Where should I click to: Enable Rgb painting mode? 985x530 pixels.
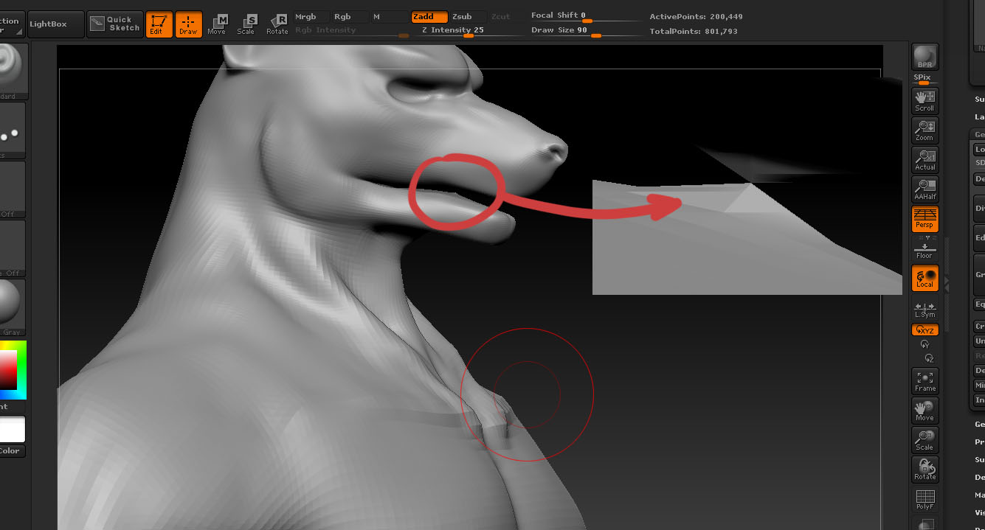point(350,16)
